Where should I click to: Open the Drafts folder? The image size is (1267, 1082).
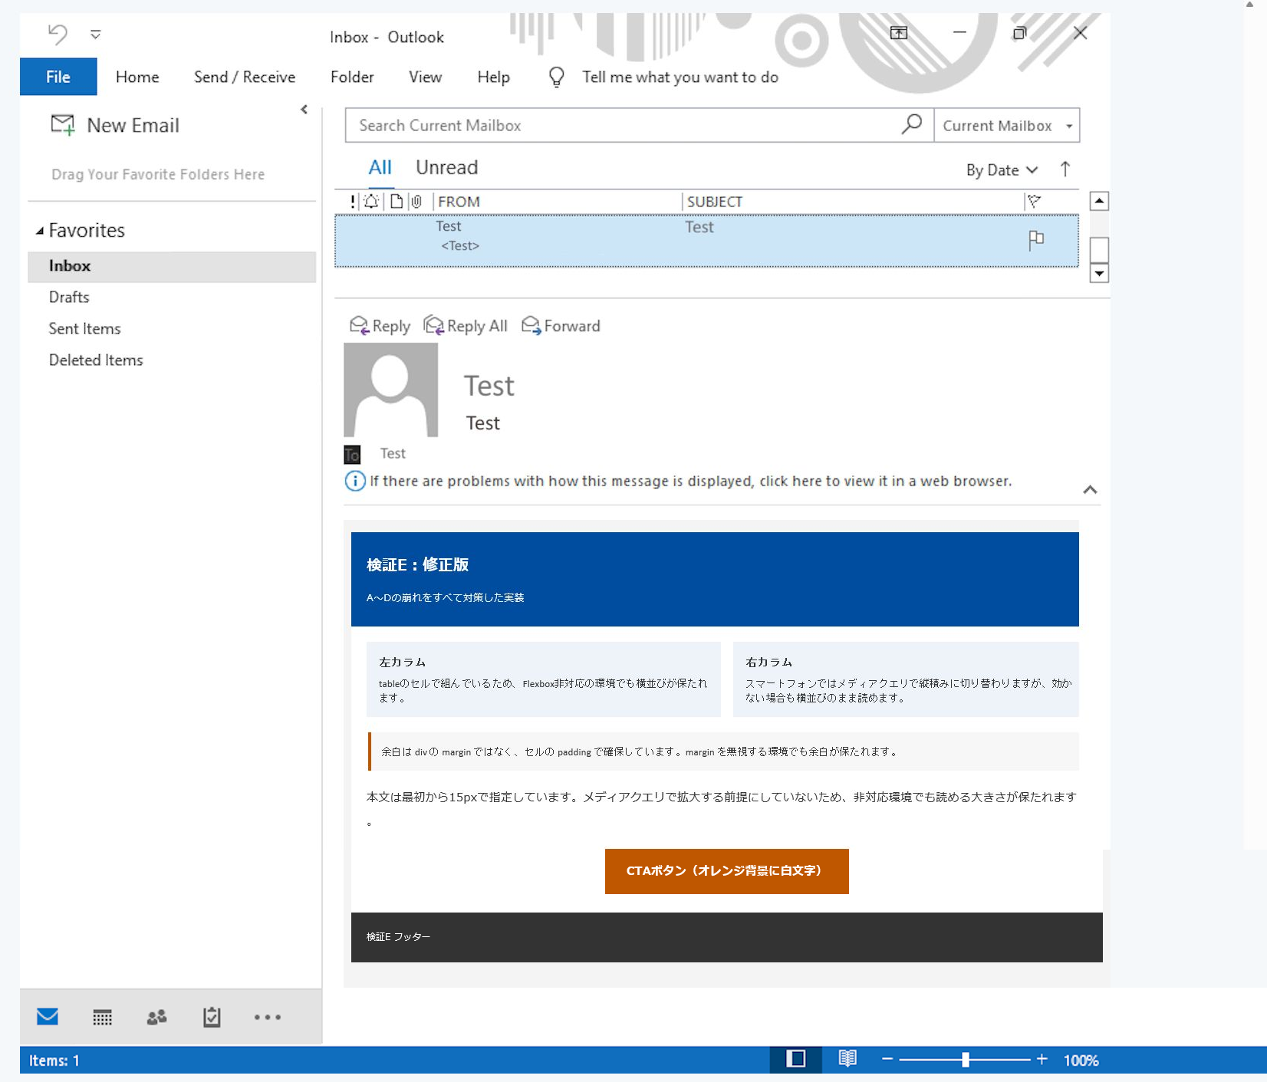[x=69, y=298]
